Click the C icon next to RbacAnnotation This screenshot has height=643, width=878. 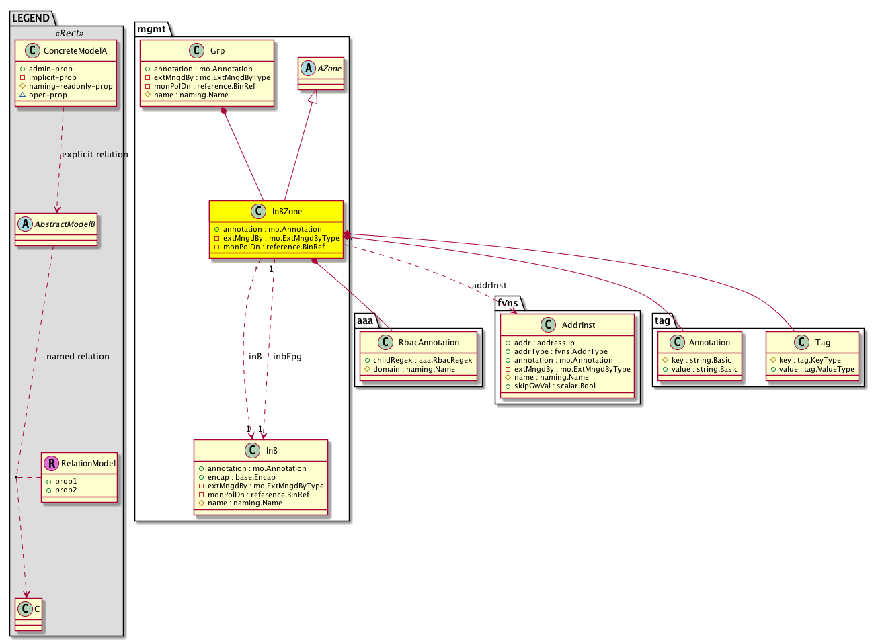pyautogui.click(x=385, y=342)
